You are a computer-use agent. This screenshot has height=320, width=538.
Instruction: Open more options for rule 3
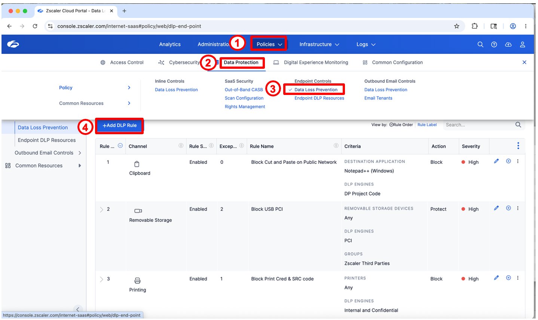click(x=518, y=278)
